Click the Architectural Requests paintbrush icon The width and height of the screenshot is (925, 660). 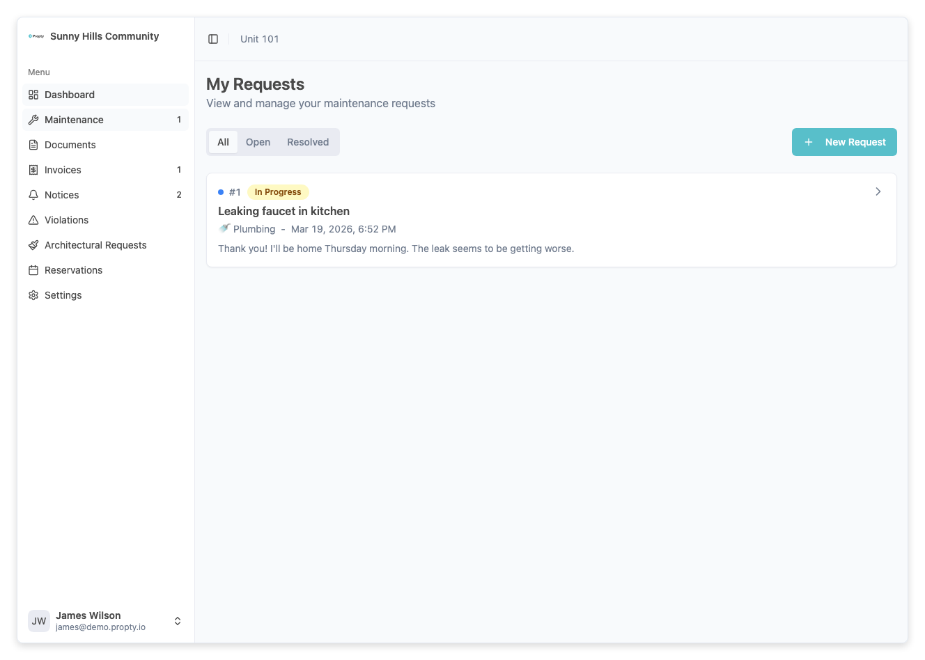[x=33, y=245]
